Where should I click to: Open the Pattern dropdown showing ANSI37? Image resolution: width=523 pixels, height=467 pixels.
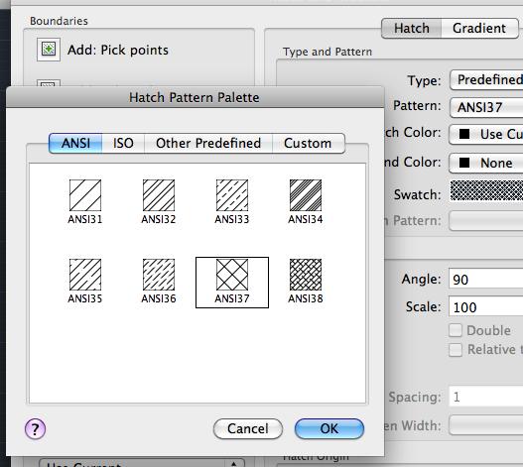coord(486,107)
